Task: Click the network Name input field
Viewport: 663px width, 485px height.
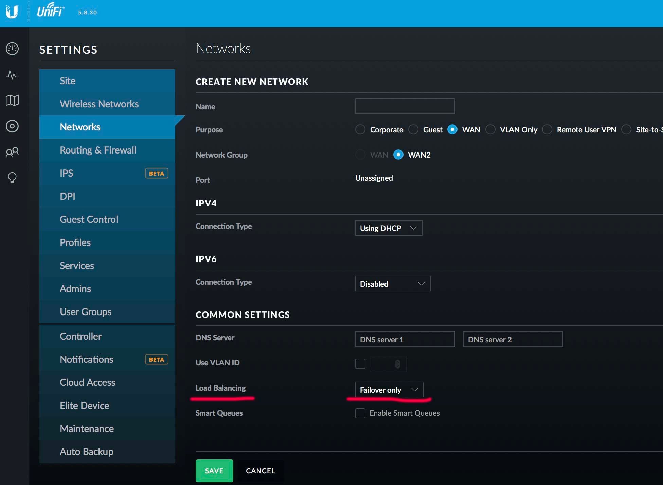Action: [405, 106]
